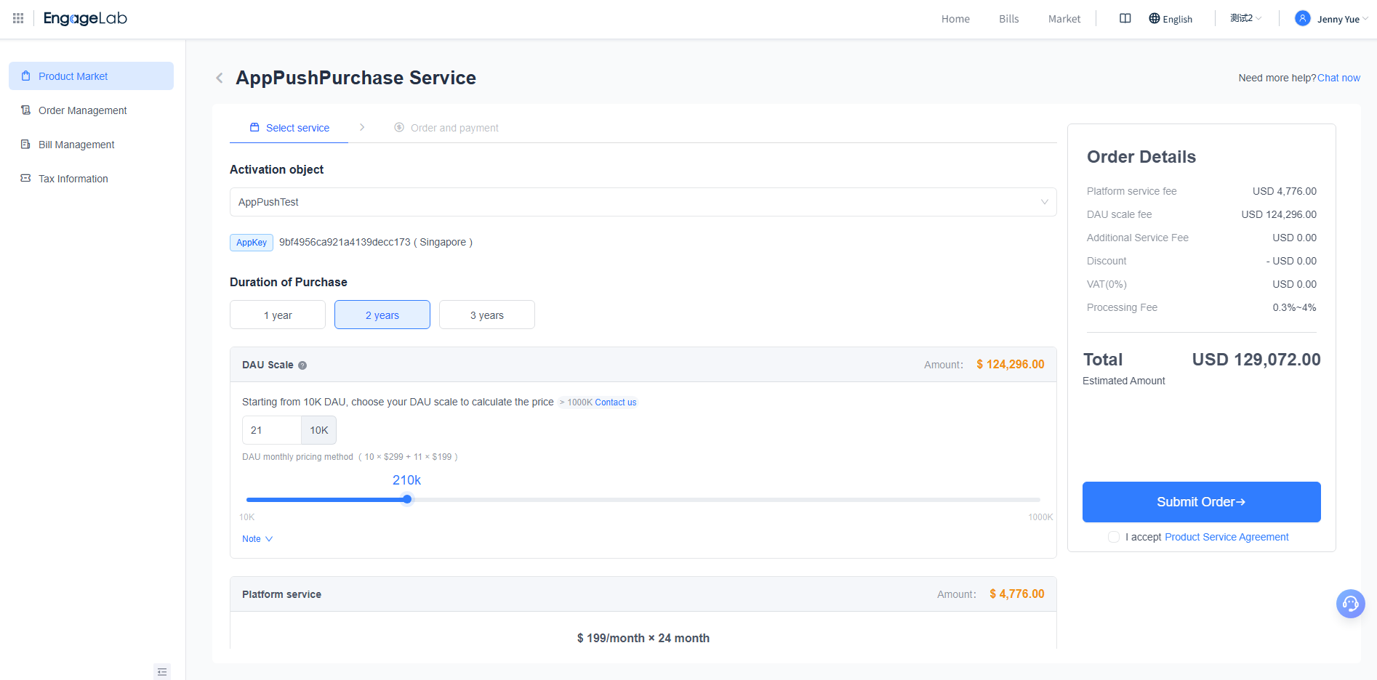Image resolution: width=1377 pixels, height=680 pixels.
Task: Click the Jenny Yue avatar icon
Action: [x=1303, y=18]
